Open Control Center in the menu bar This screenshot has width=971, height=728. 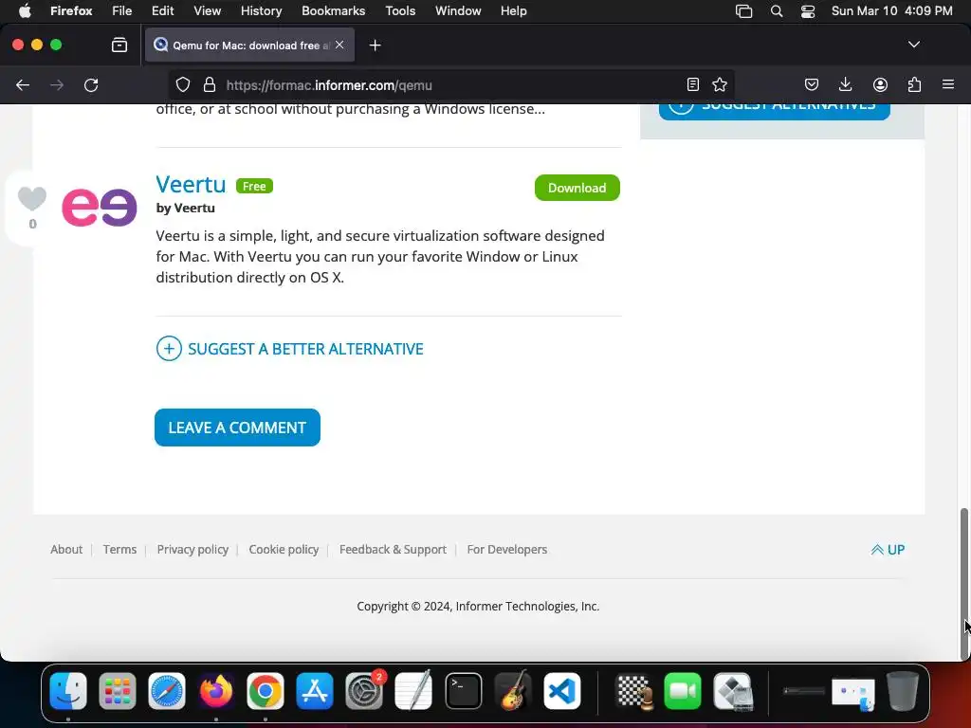tap(808, 10)
